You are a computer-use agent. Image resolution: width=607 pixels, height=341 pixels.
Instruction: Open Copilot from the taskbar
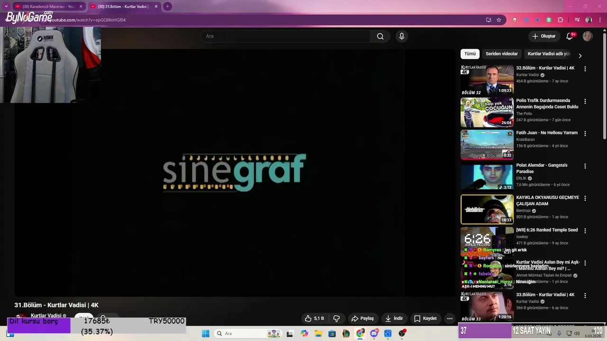coord(304,334)
